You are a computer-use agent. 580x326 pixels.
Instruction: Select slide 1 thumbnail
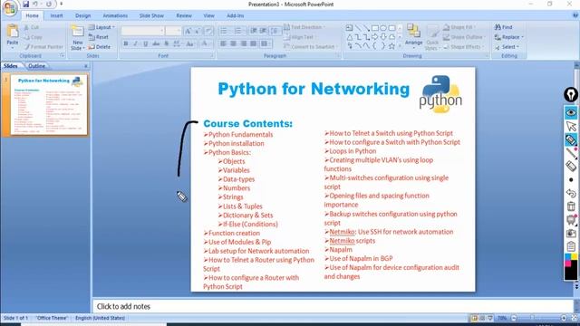[x=49, y=105]
